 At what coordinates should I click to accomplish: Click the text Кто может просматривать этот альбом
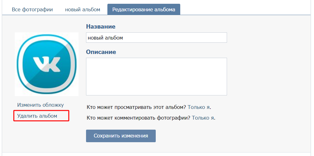137,107
